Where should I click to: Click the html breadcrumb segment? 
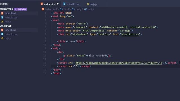[66, 9]
